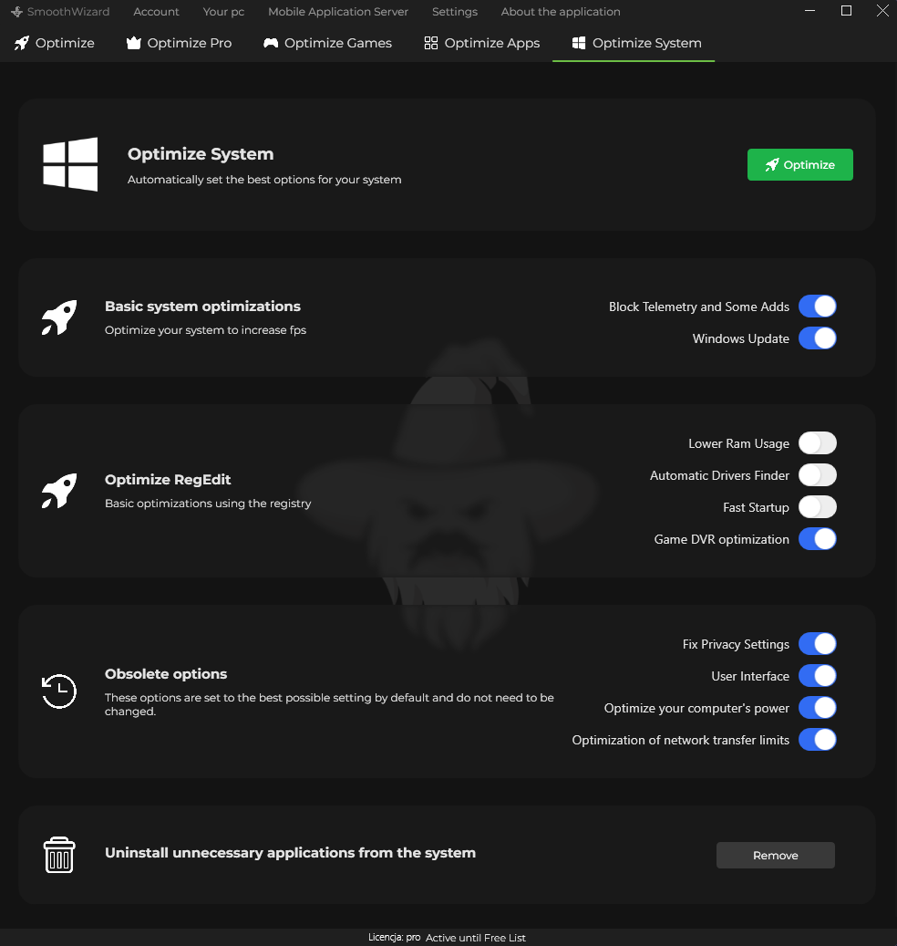The image size is (897, 946).
Task: Toggle the User Interface option
Action: [818, 676]
